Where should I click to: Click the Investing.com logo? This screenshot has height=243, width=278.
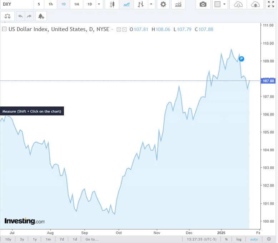point(24,221)
